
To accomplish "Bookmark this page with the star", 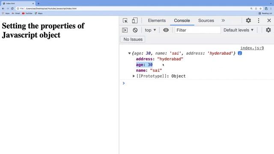I will pyautogui.click(x=261, y=9).
